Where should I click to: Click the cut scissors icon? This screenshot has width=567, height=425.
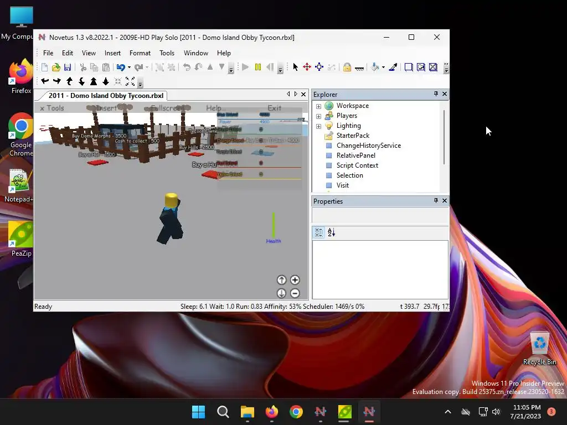(83, 67)
